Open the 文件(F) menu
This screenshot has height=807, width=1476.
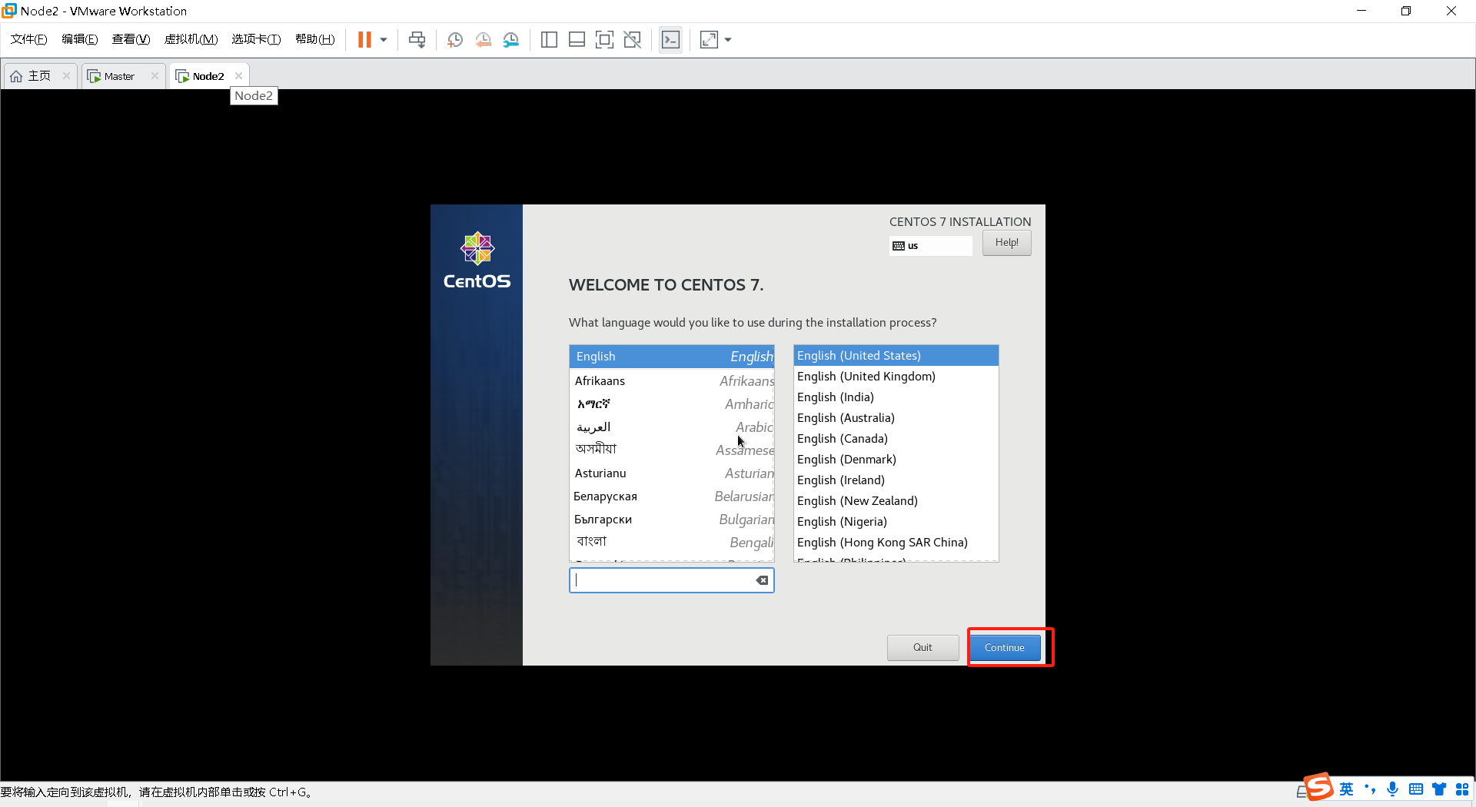click(x=28, y=39)
